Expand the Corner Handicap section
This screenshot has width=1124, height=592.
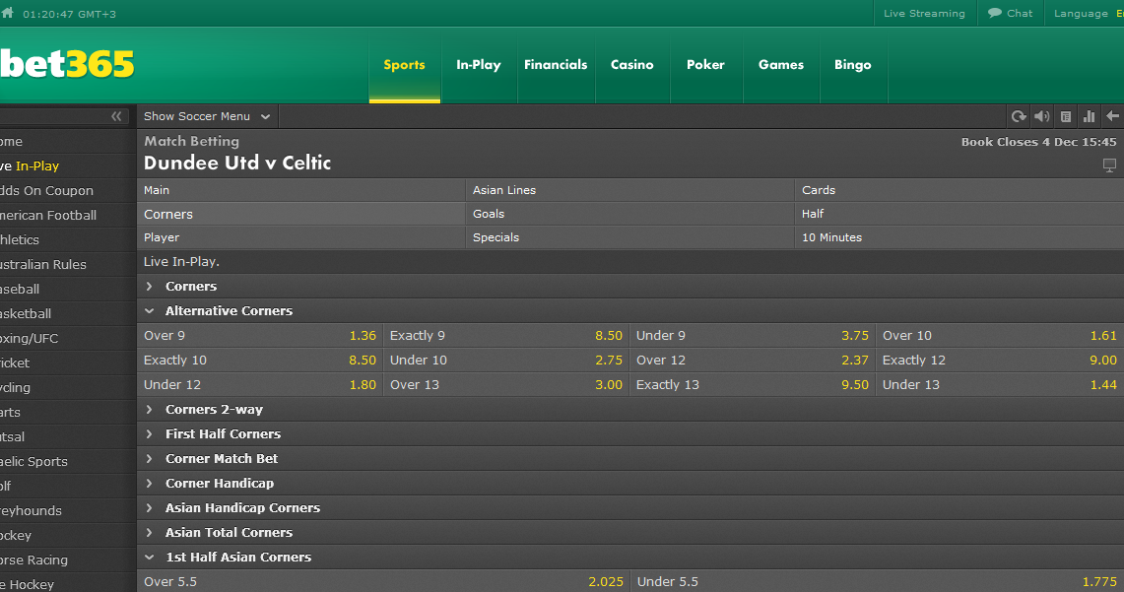630,483
